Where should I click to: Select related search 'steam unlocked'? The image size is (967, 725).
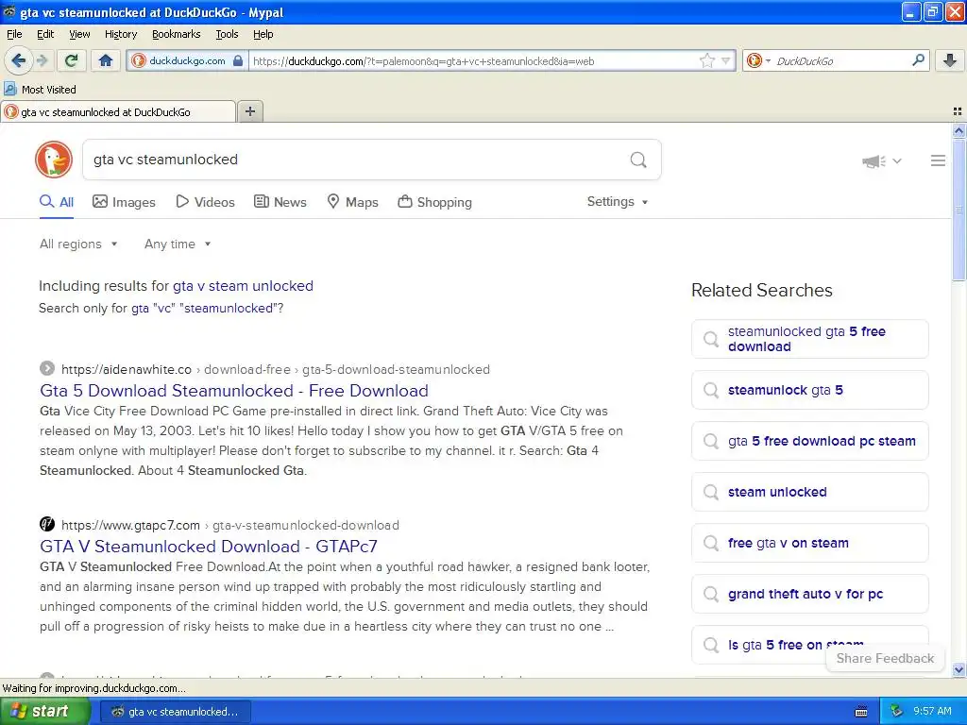pyautogui.click(x=809, y=492)
